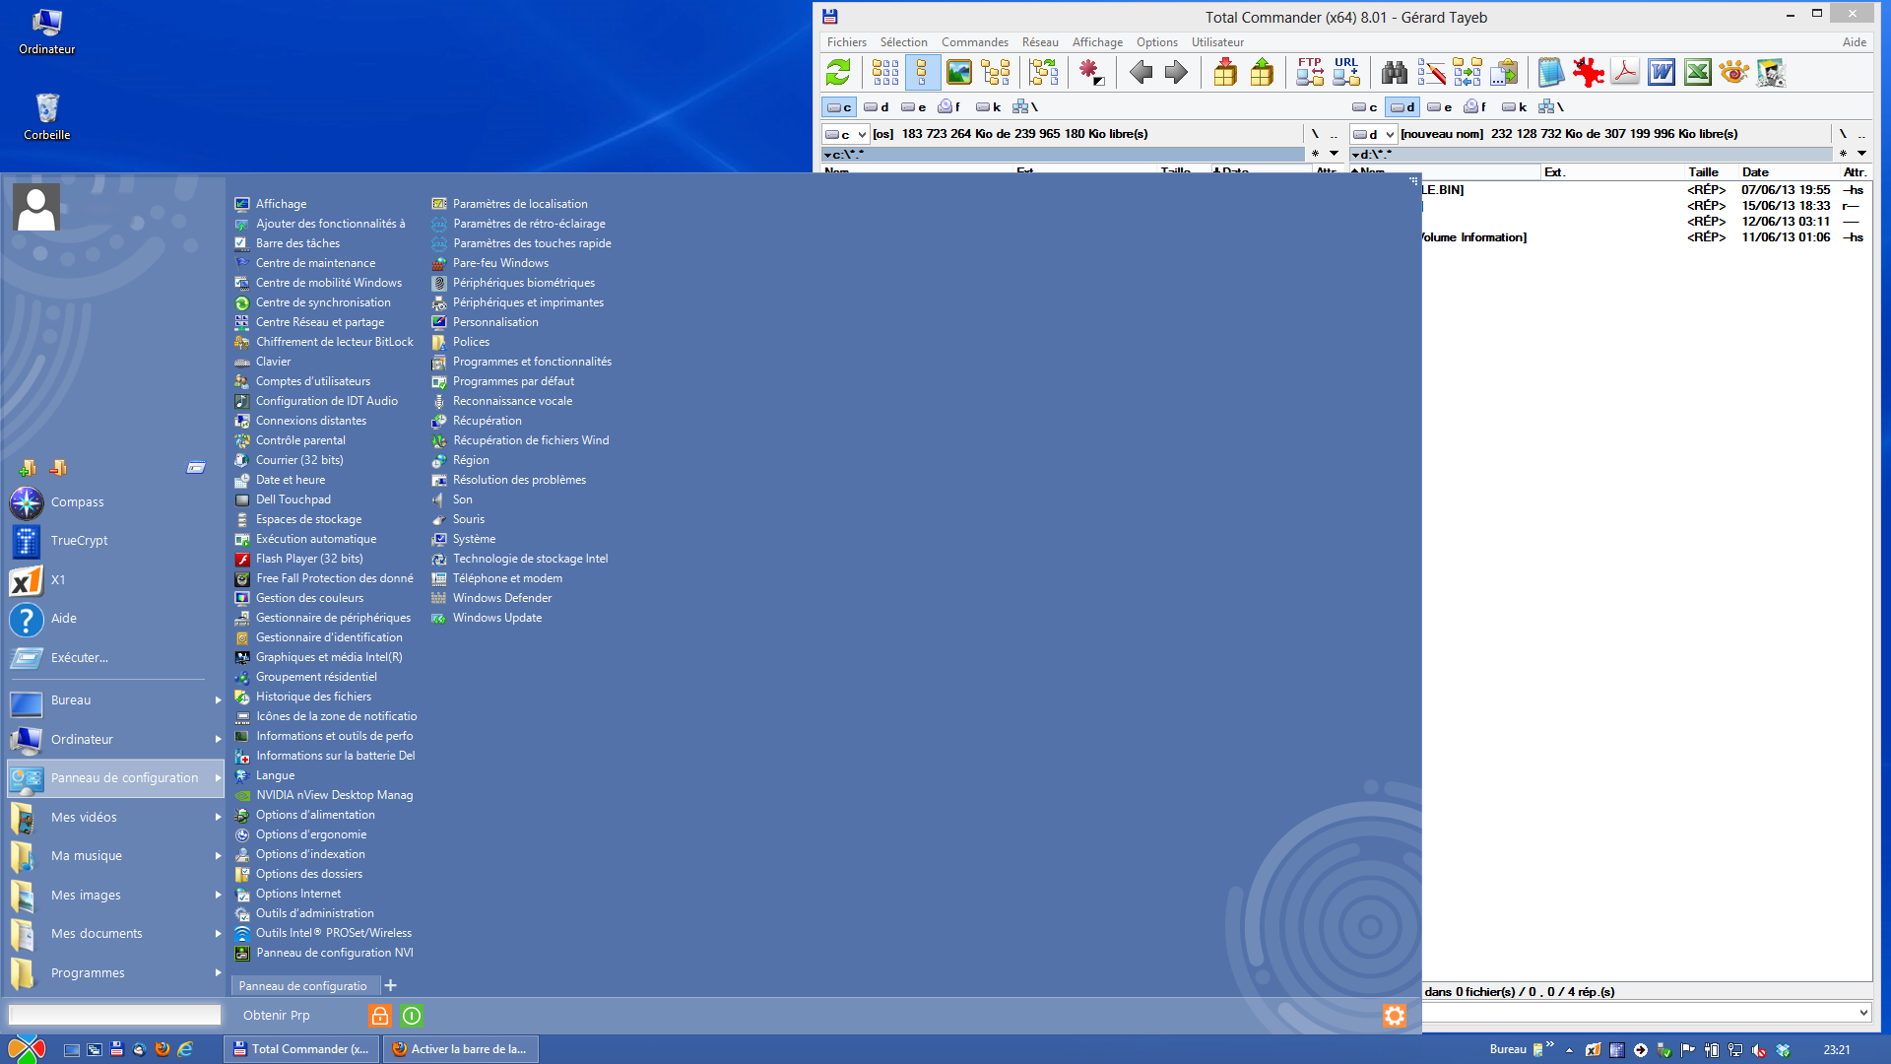Open Gestionnaire de périphériques entry
1891x1064 pixels.
tap(333, 618)
